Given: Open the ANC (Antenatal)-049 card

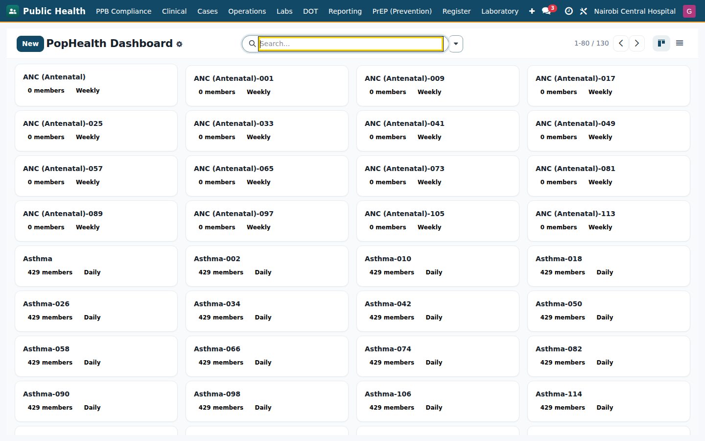Looking at the screenshot, I should (x=609, y=131).
